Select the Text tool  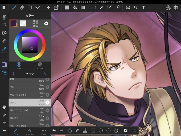click(143, 8)
